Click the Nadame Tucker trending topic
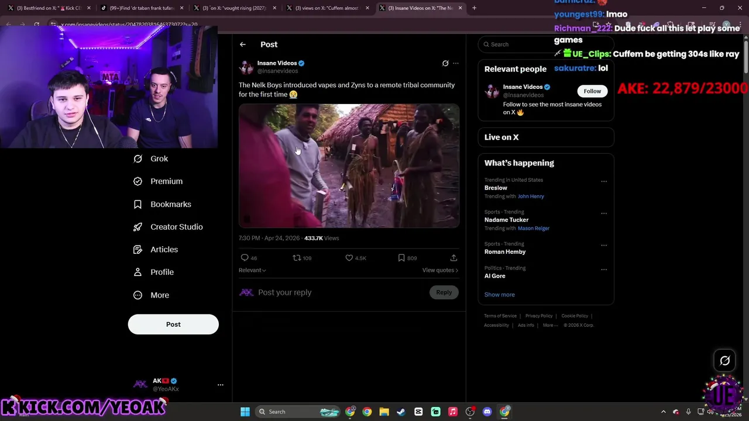 (x=506, y=220)
